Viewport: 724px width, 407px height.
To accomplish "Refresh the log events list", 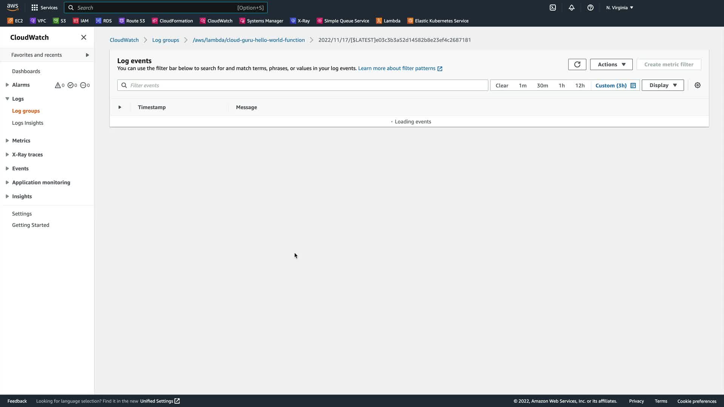I will tap(577, 64).
